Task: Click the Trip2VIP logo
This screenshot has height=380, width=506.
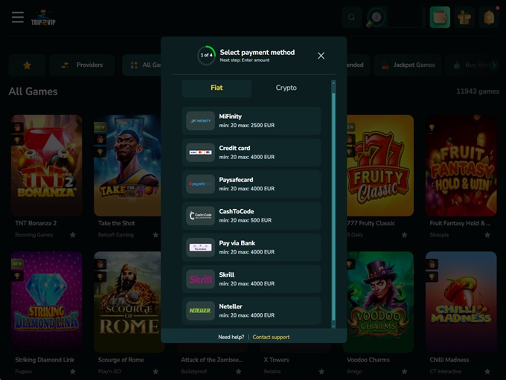Action: click(x=44, y=16)
